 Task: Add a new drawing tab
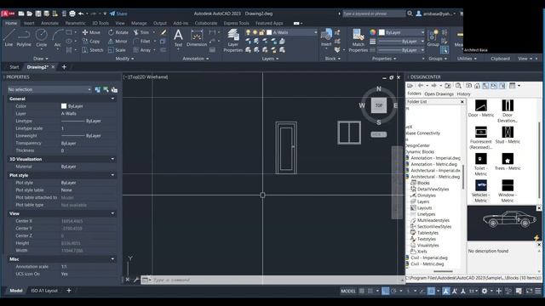[x=64, y=67]
